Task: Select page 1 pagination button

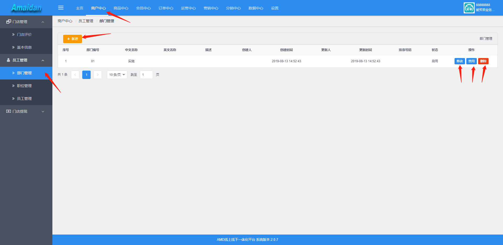Action: tap(86, 75)
